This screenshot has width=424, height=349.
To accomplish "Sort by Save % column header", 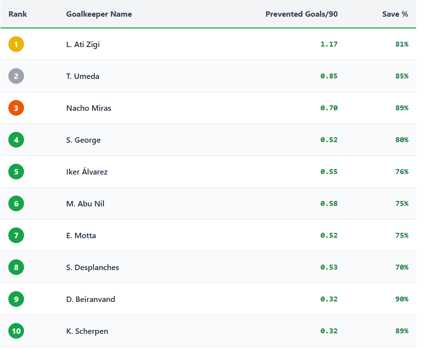I will (x=395, y=14).
